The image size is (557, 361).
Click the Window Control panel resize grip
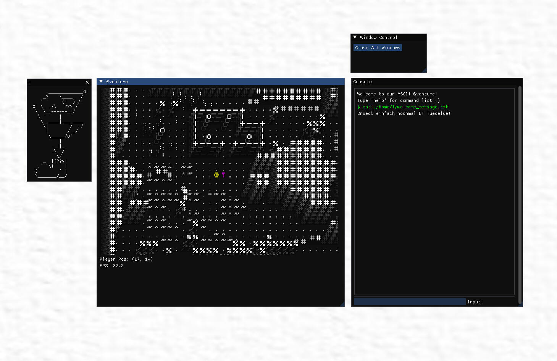tap(424, 70)
